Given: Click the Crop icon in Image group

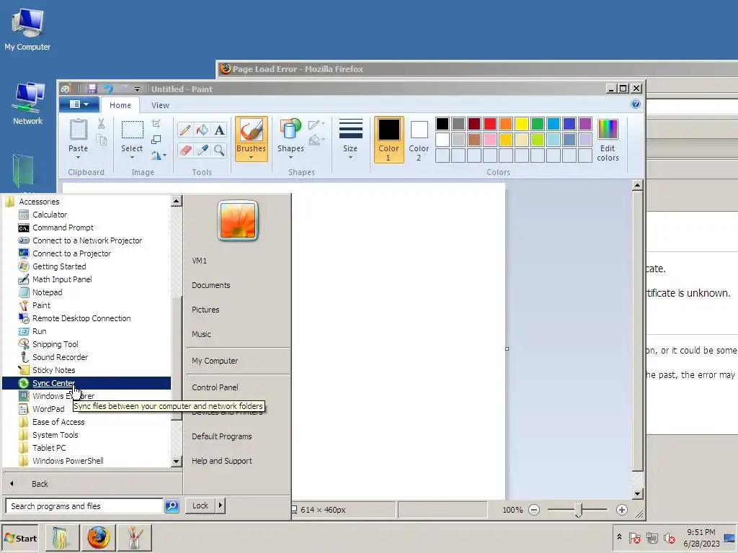Looking at the screenshot, I should 156,124.
